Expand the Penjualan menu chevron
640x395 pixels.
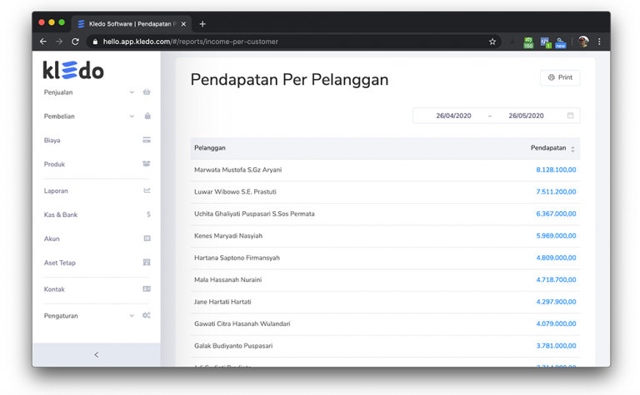(x=132, y=92)
